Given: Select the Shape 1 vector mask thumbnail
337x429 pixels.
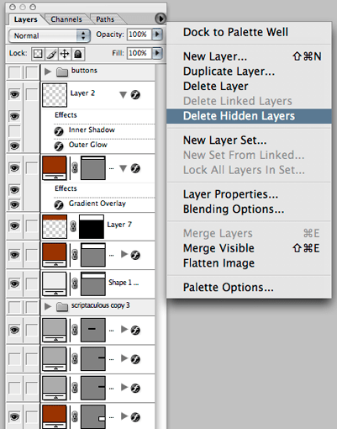Looking at the screenshot, I should point(93,283).
